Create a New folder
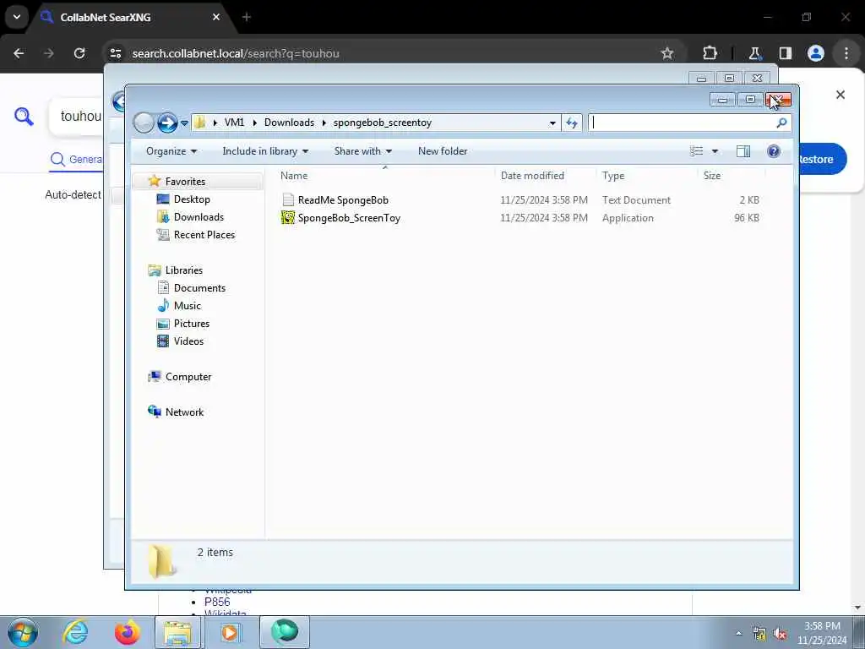Screen dimensions: 865x649 443,151
